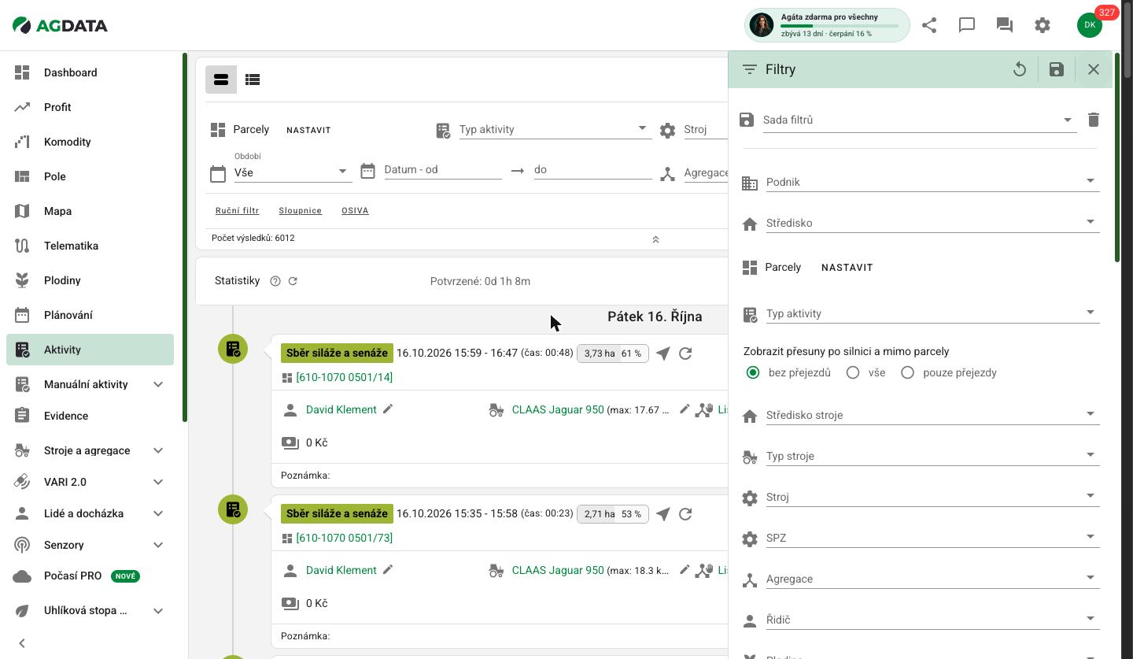Screen dimensions: 1133x659
Task: Select the 'bez přejezdů' radio option
Action: click(x=753, y=372)
